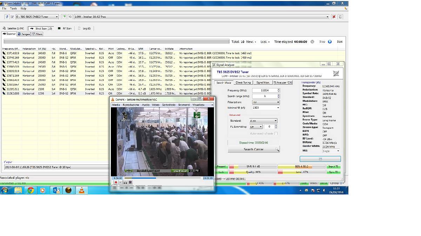Open the 1.0W Intelsat 10-02 Thor satellite dropdown

202,17
